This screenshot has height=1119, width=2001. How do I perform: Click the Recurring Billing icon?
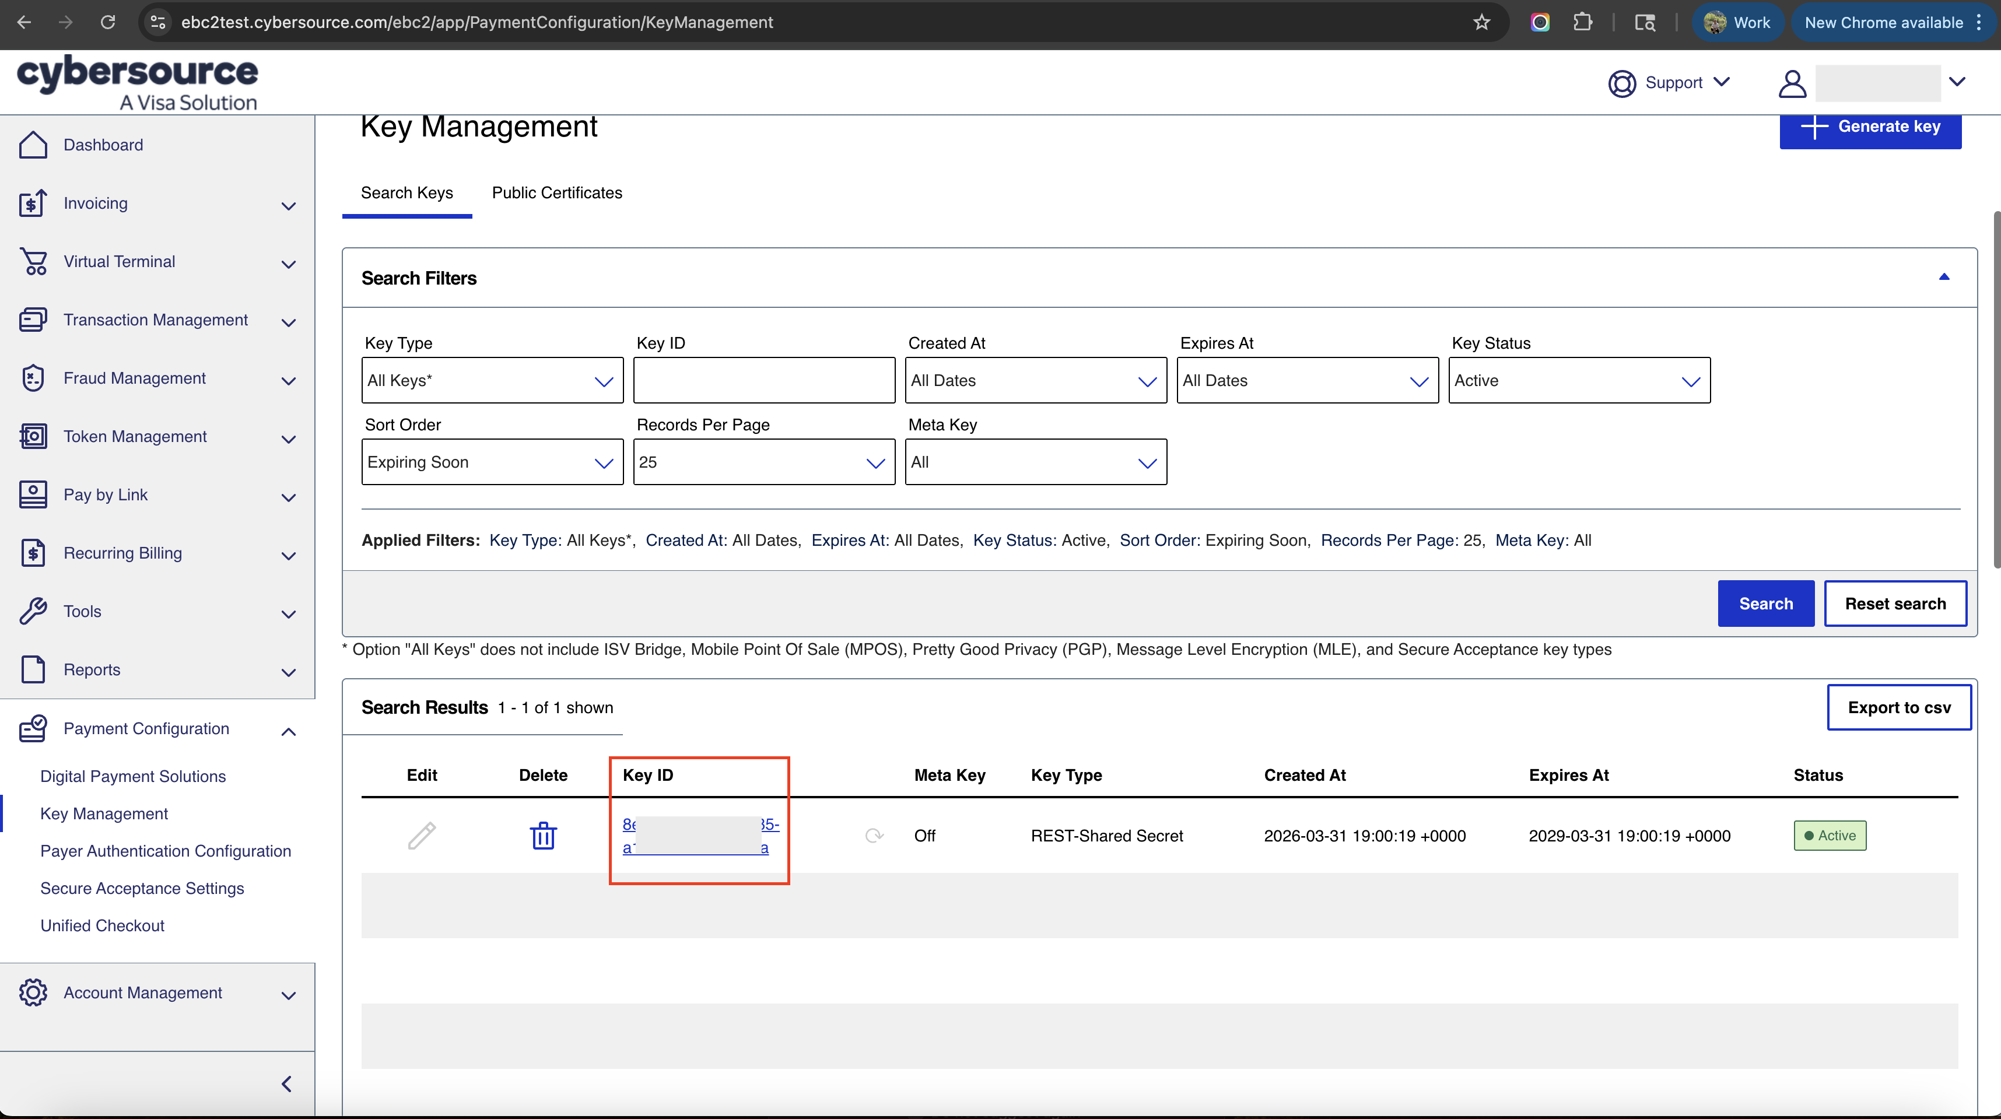tap(33, 553)
